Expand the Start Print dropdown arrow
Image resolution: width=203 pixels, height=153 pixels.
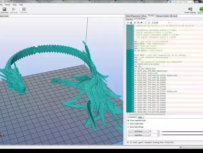point(19,9)
